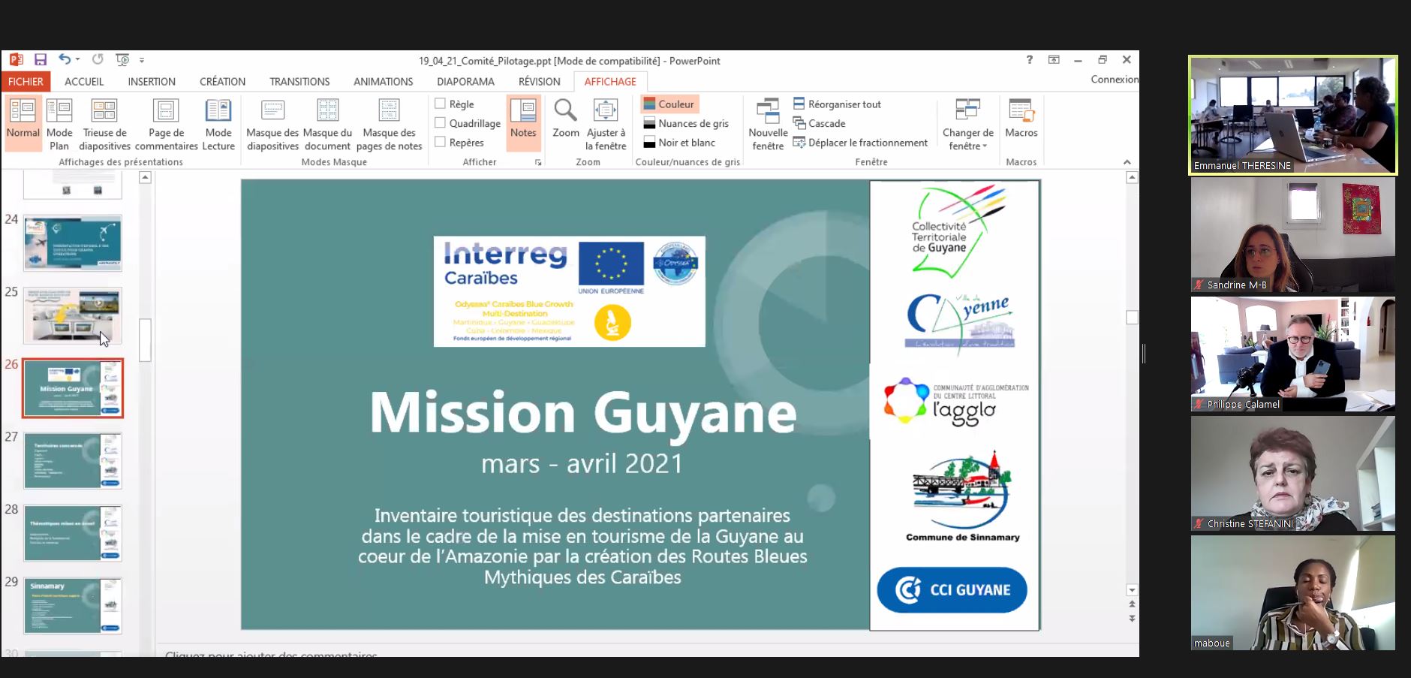Open the DIAPORAMA tab
The width and height of the screenshot is (1411, 678).
coord(465,82)
